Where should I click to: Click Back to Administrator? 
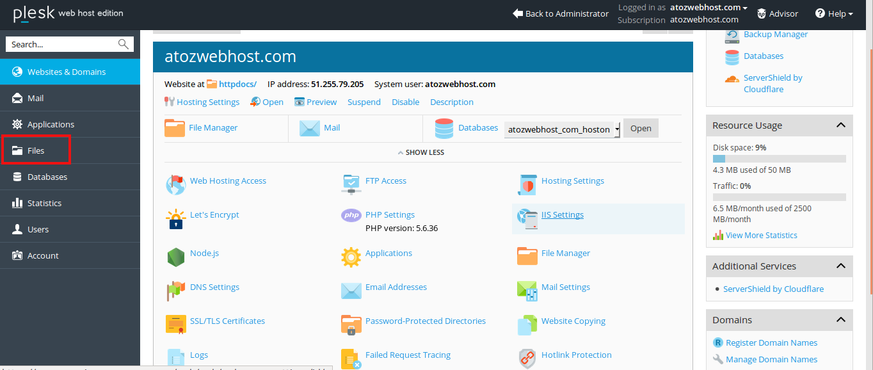[x=561, y=13]
